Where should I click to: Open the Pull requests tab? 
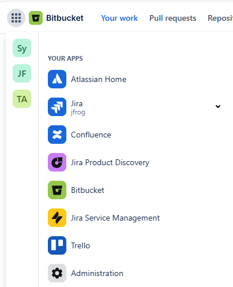[x=172, y=18]
